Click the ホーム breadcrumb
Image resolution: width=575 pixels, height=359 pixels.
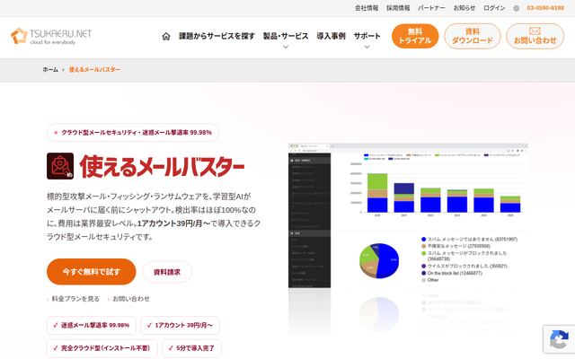[x=50, y=70]
